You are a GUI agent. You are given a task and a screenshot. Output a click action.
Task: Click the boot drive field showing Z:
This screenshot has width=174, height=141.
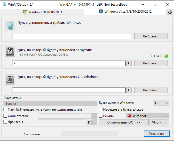(69, 63)
